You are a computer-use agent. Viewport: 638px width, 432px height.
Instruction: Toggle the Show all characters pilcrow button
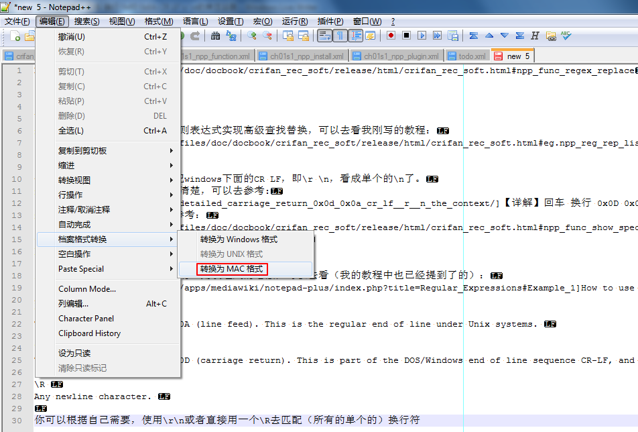[340, 36]
